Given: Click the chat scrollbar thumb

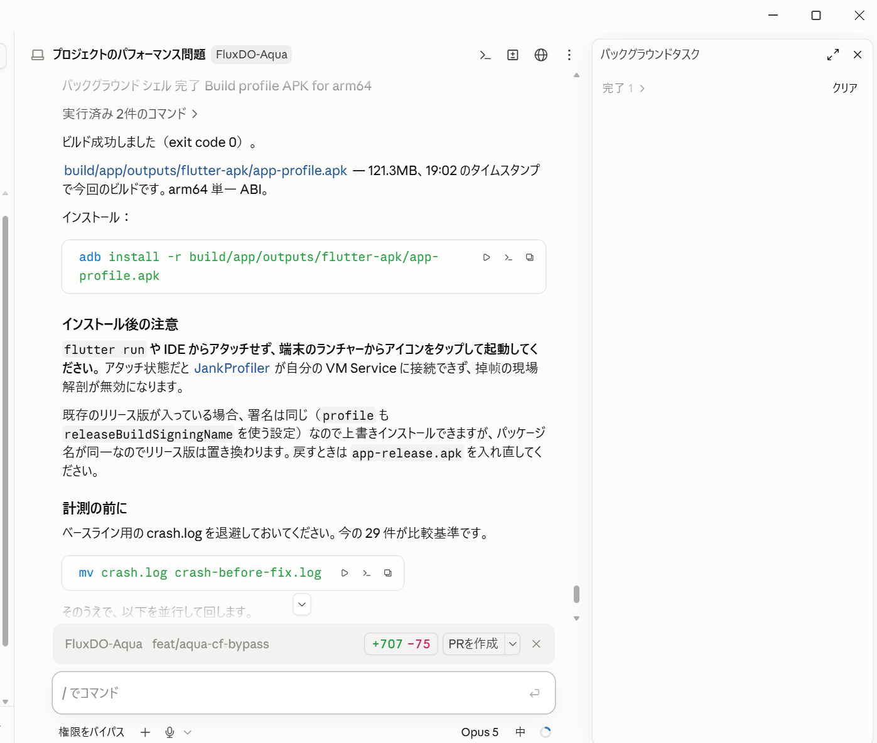Looking at the screenshot, I should [x=576, y=594].
